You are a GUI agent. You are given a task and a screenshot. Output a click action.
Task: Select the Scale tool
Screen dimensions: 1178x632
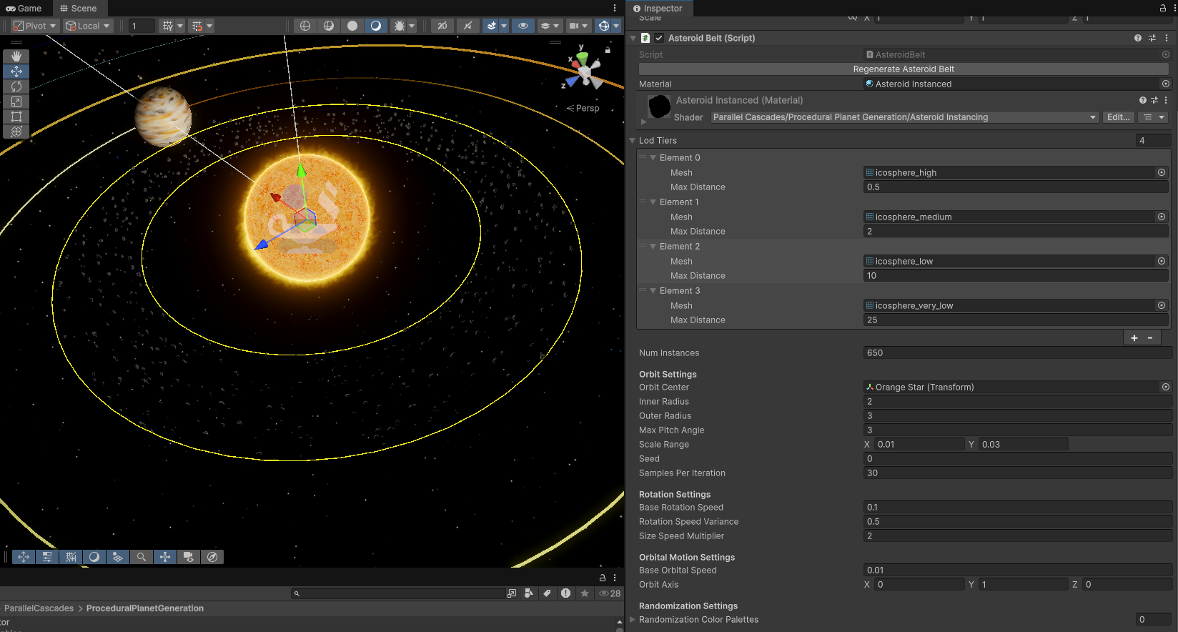click(16, 101)
